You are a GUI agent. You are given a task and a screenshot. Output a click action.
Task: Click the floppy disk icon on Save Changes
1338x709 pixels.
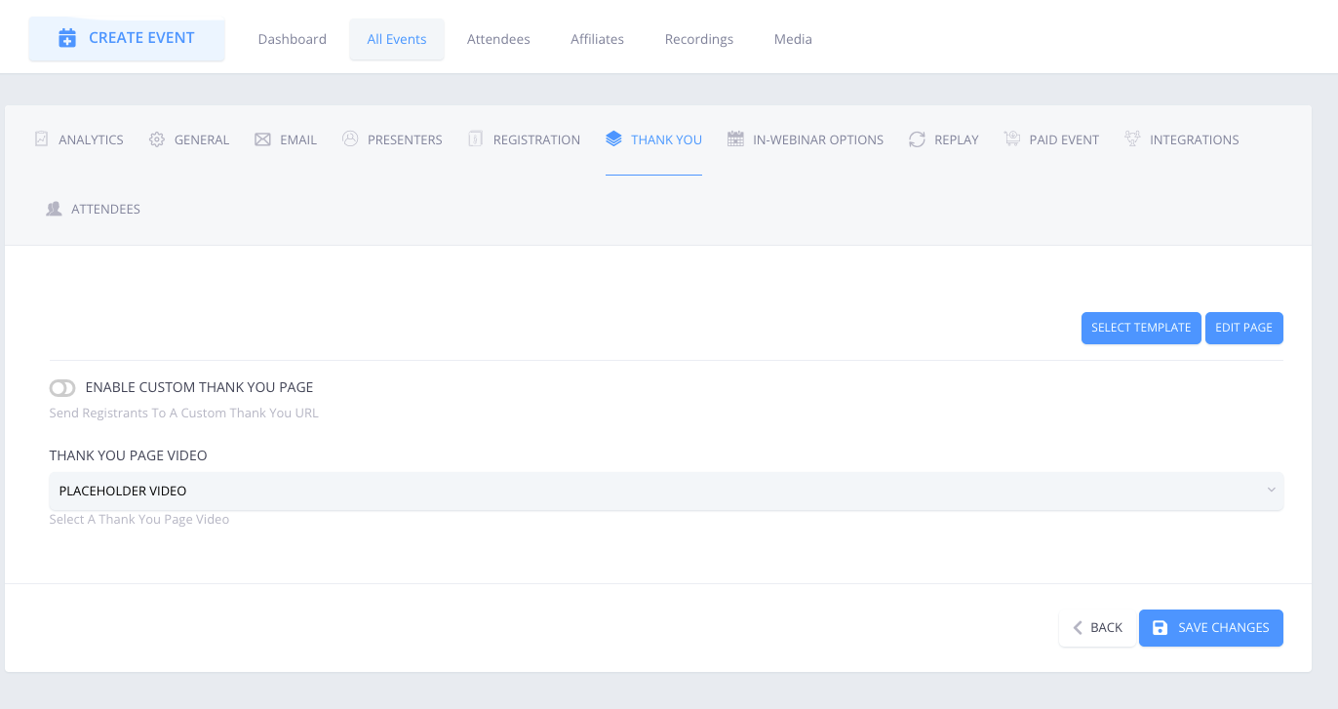[x=1160, y=628]
